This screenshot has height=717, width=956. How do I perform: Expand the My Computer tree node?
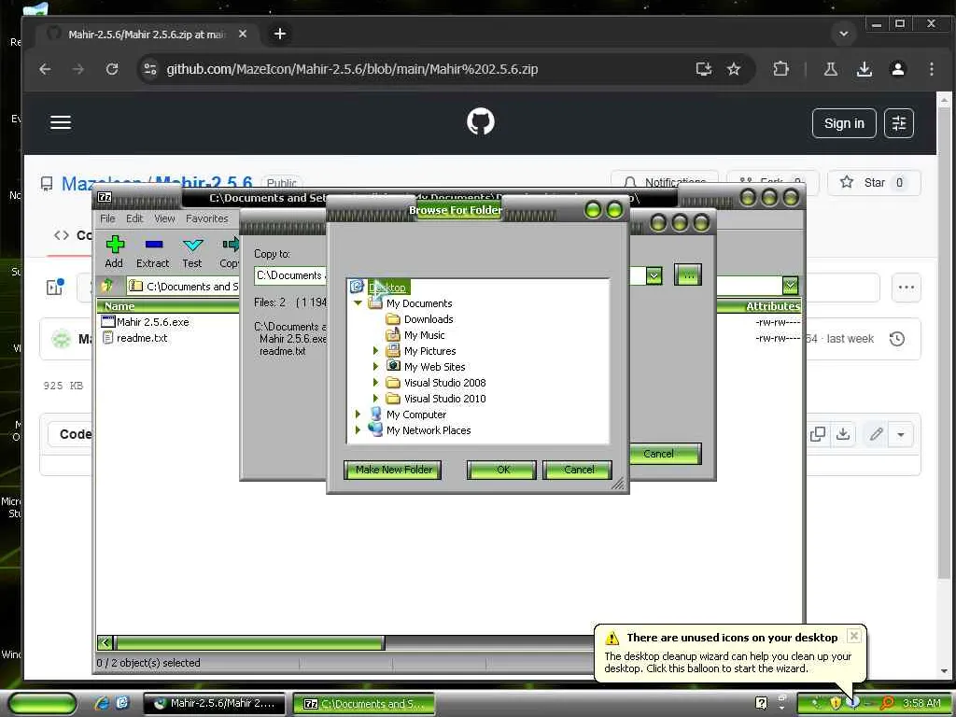click(358, 414)
